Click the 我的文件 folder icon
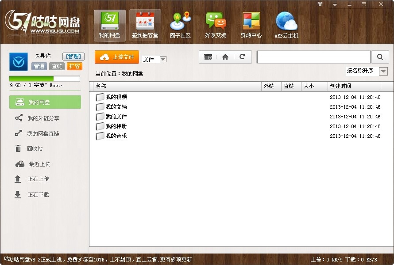Image resolution: width=394 pixels, height=265 pixels. [100, 117]
